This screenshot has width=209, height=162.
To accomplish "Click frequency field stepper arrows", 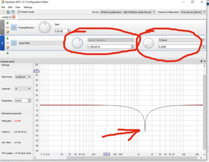I will (x=132, y=47).
